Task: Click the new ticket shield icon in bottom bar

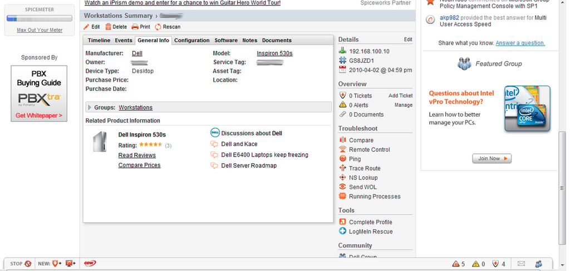Action: [56, 264]
